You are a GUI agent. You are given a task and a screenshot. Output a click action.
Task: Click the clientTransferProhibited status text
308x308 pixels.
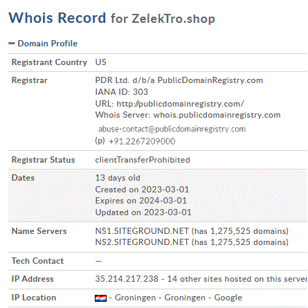143,160
